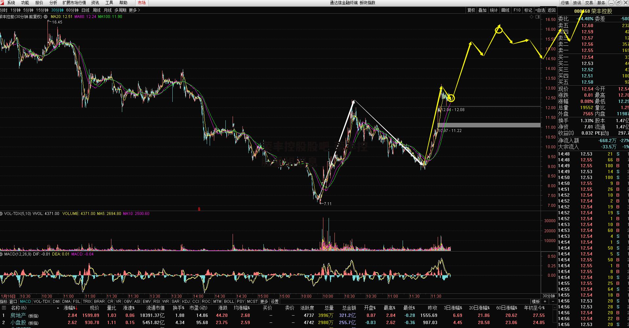Sort the list by 现价 column
Image resolution: width=629 pixels, height=328 pixels.
(x=94, y=308)
